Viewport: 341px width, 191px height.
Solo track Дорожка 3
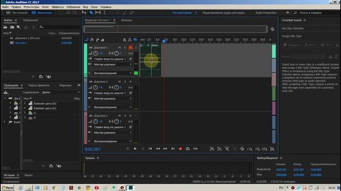(125, 116)
